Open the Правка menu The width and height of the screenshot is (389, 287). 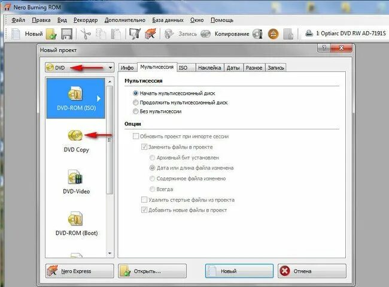[41, 20]
